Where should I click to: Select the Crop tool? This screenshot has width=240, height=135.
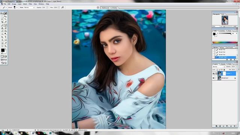(x=2, y=22)
